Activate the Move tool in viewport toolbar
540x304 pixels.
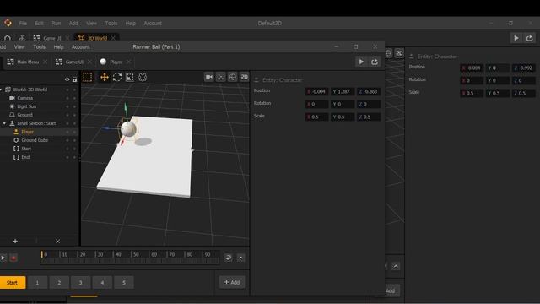104,77
